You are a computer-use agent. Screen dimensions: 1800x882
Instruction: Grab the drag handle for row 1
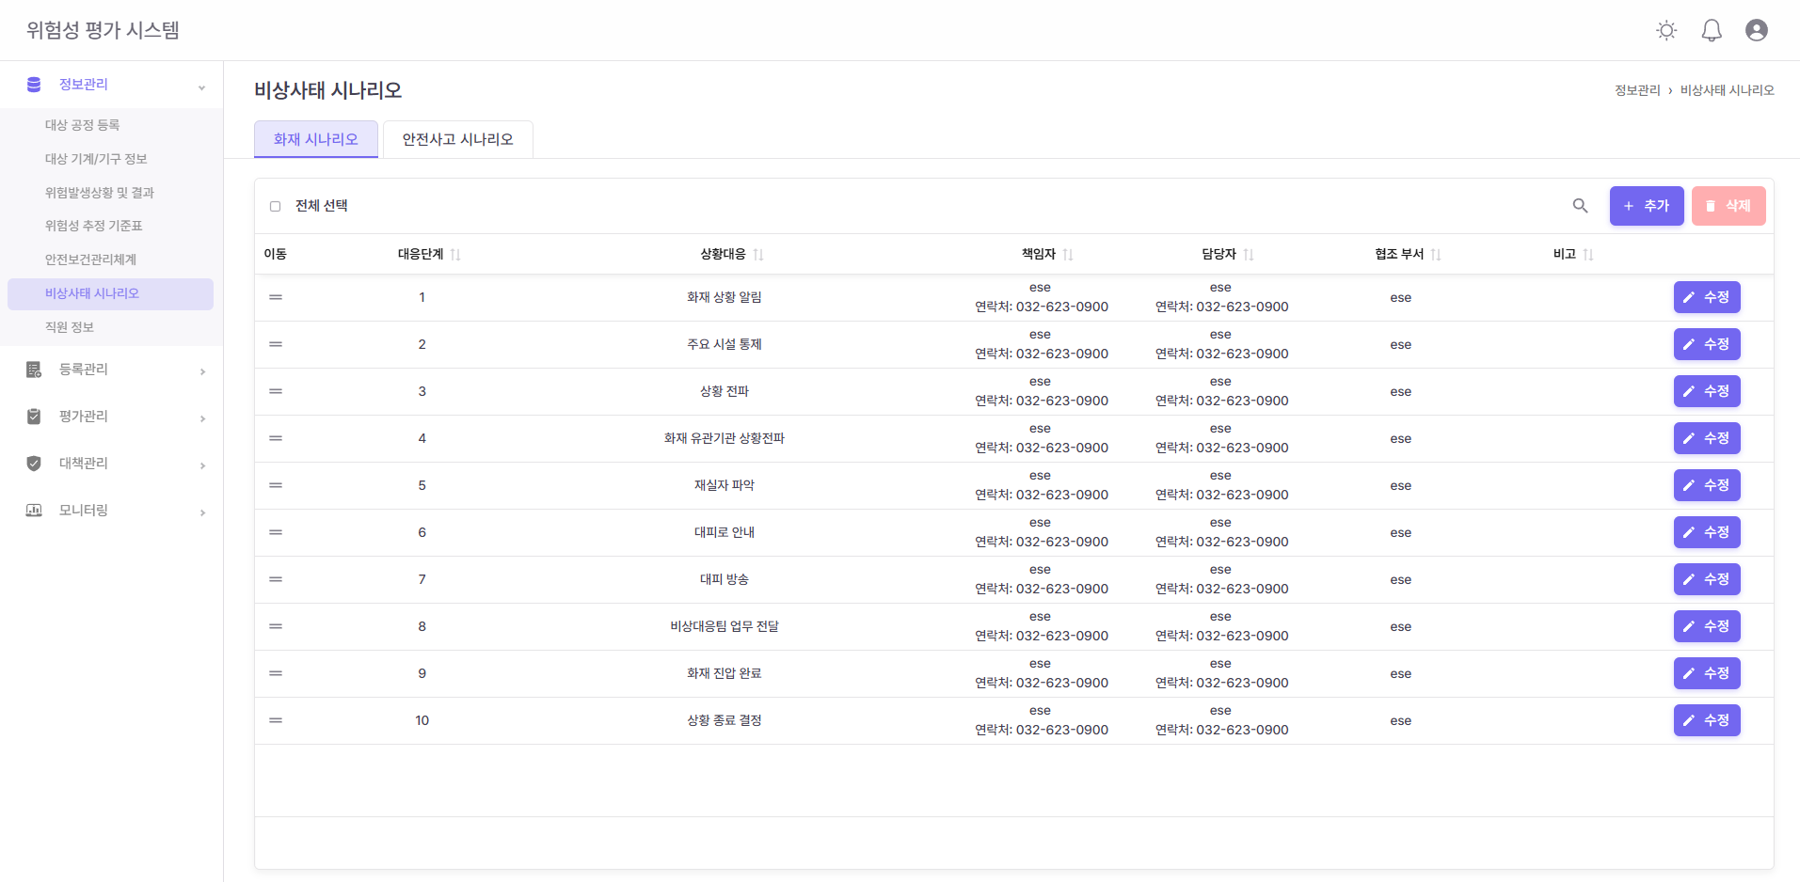coord(276,297)
